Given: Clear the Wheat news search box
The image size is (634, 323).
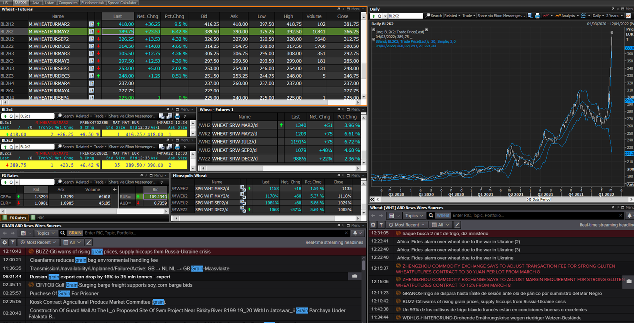Looking at the screenshot, I should pyautogui.click(x=621, y=215).
